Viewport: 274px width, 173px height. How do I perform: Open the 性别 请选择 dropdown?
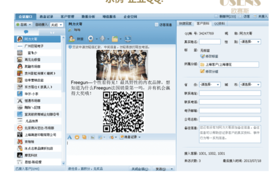[250, 42]
